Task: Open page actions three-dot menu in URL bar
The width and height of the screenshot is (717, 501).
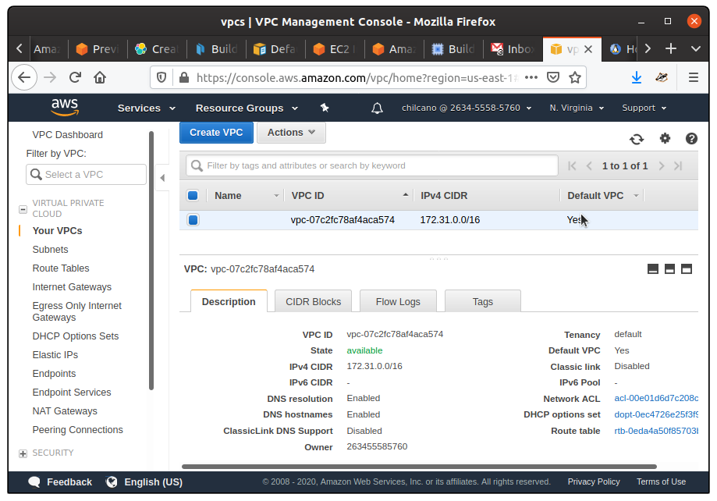Action: 531,77
